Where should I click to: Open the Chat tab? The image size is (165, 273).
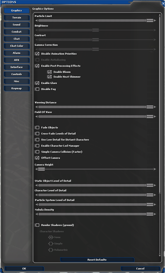coord(16,39)
